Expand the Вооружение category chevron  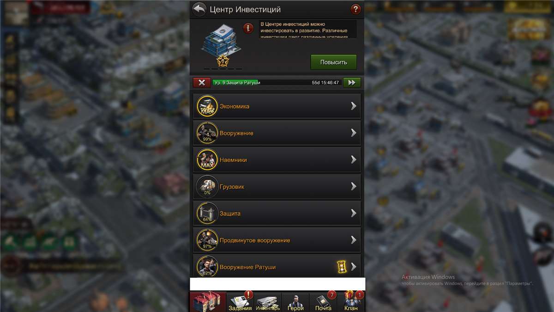[354, 133]
